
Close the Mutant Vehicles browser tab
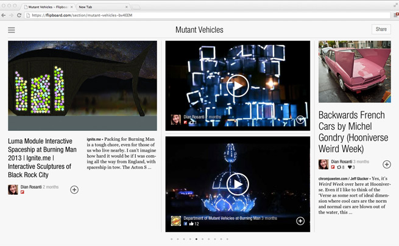(x=71, y=7)
